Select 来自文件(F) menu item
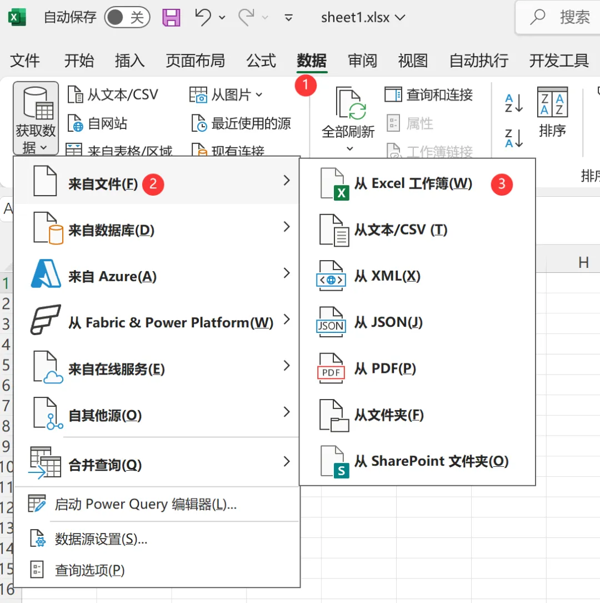This screenshot has width=600, height=603. pyautogui.click(x=157, y=181)
